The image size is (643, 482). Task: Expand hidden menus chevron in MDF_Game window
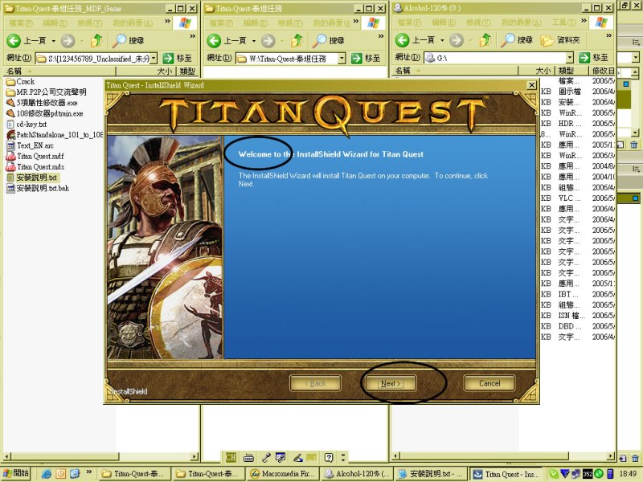click(x=167, y=22)
